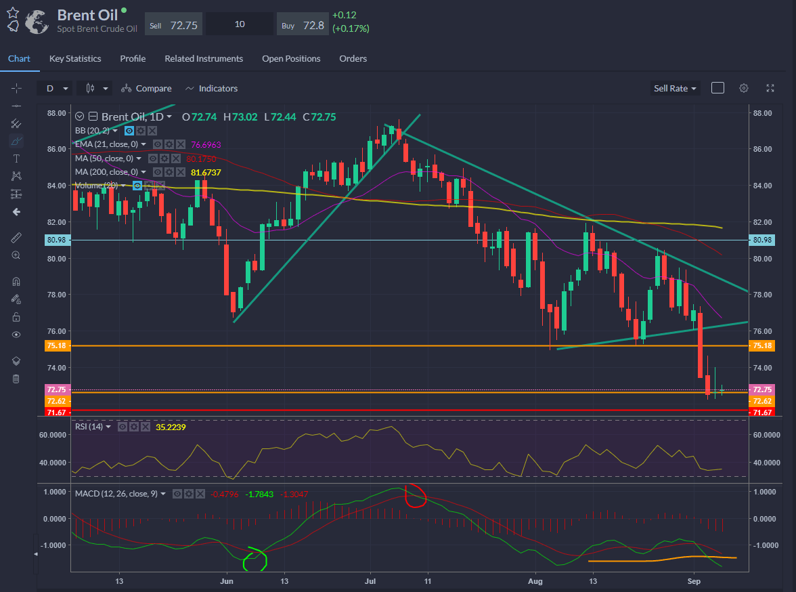Enable magnet mode in drawing toolbar
Image resolution: width=796 pixels, height=592 pixels.
point(16,282)
